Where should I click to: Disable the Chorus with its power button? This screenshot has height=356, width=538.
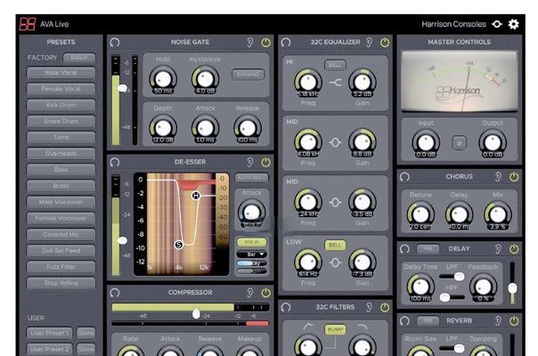pyautogui.click(x=514, y=177)
